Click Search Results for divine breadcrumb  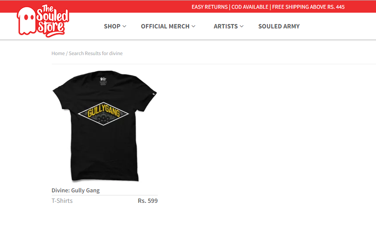[x=96, y=53]
